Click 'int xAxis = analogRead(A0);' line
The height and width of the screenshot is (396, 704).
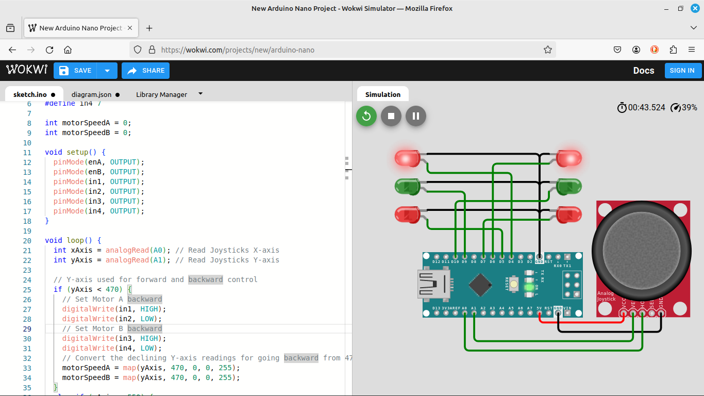(112, 250)
